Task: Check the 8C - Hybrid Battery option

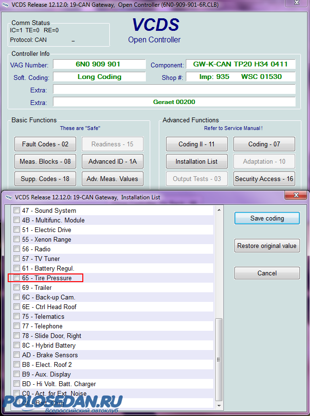Action: coord(17,345)
